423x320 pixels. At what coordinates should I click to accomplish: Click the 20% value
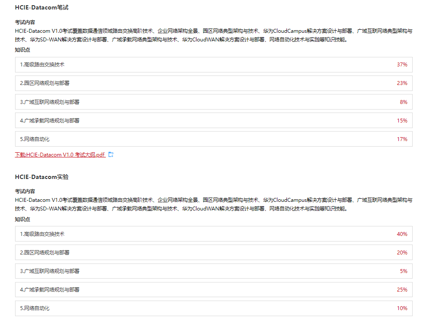tap(402, 252)
